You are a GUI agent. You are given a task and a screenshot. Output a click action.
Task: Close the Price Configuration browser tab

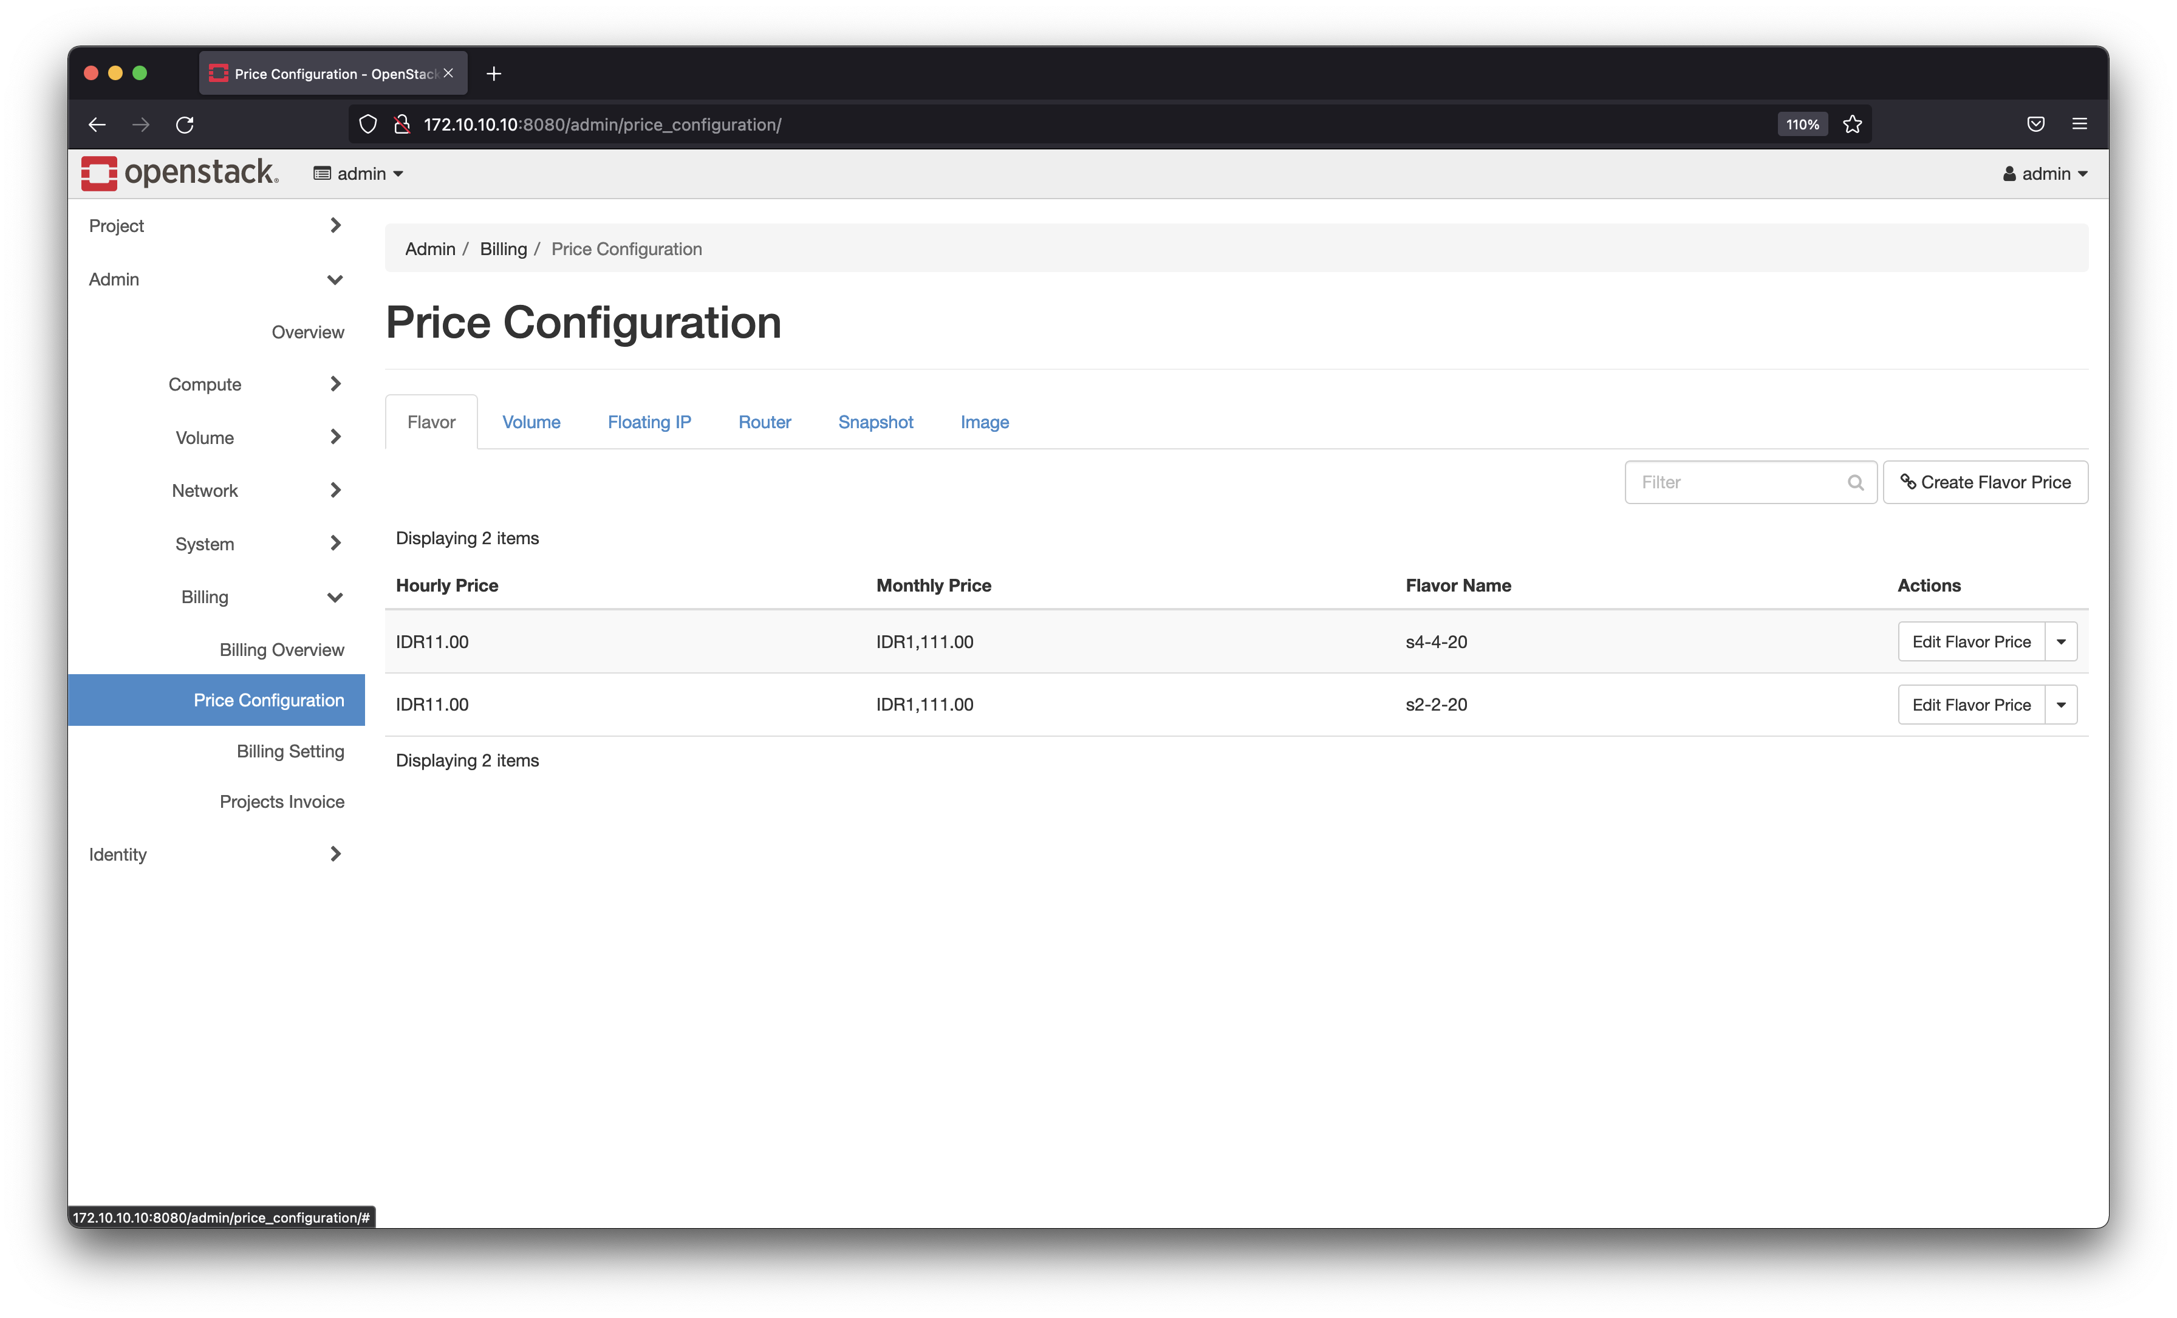tap(449, 73)
